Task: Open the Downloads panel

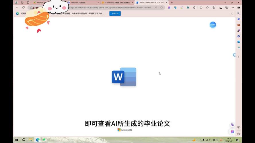Action: [x=220, y=8]
